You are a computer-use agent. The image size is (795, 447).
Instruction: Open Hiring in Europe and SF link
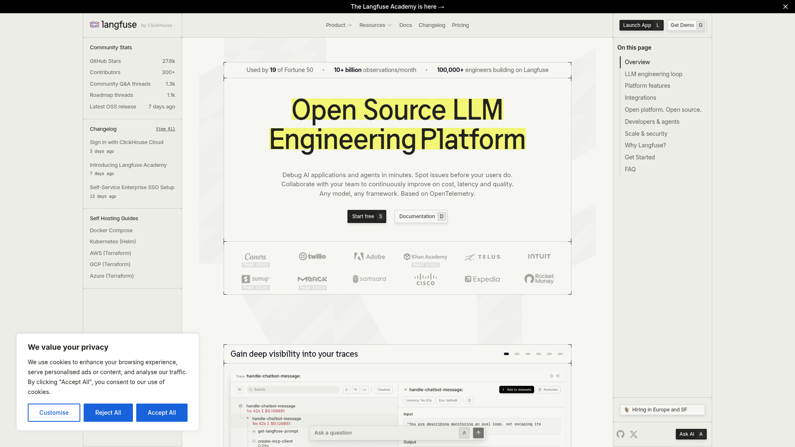pos(662,410)
